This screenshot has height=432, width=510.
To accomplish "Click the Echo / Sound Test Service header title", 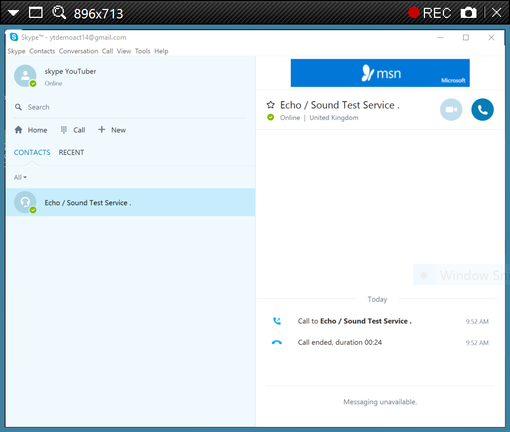I will [x=339, y=105].
